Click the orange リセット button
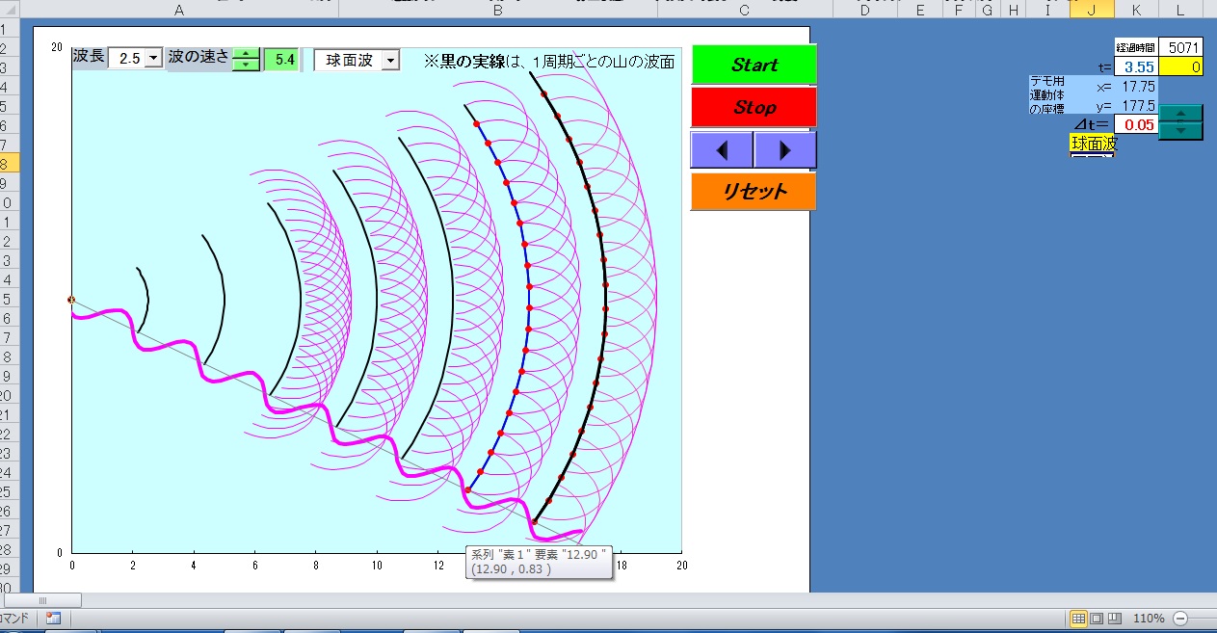Screen dimensions: 1217x633 (x=754, y=191)
